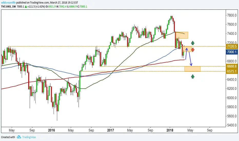Select the 1W timeframe label
Viewport: 239px width, 141px height.
pyautogui.click(x=14, y=7)
